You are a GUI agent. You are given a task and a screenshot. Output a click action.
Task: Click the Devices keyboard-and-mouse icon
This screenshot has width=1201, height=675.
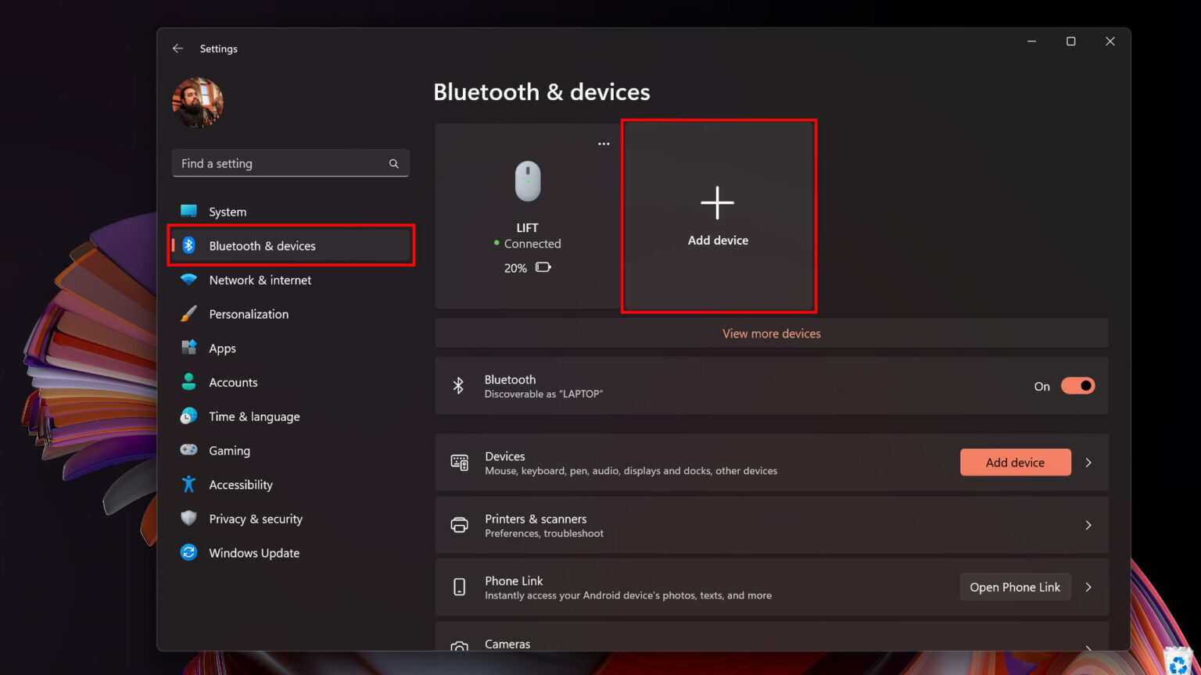click(461, 462)
